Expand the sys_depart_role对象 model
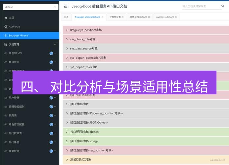 [146, 67]
